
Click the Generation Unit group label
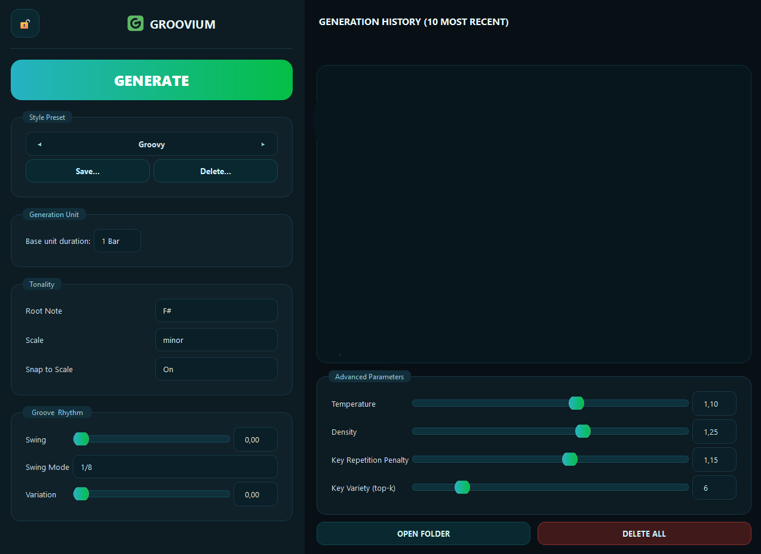(54, 215)
